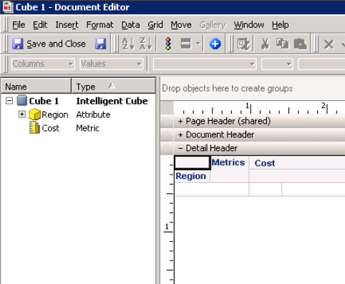
Task: Open the small empty size combo box
Action: pos(277,64)
